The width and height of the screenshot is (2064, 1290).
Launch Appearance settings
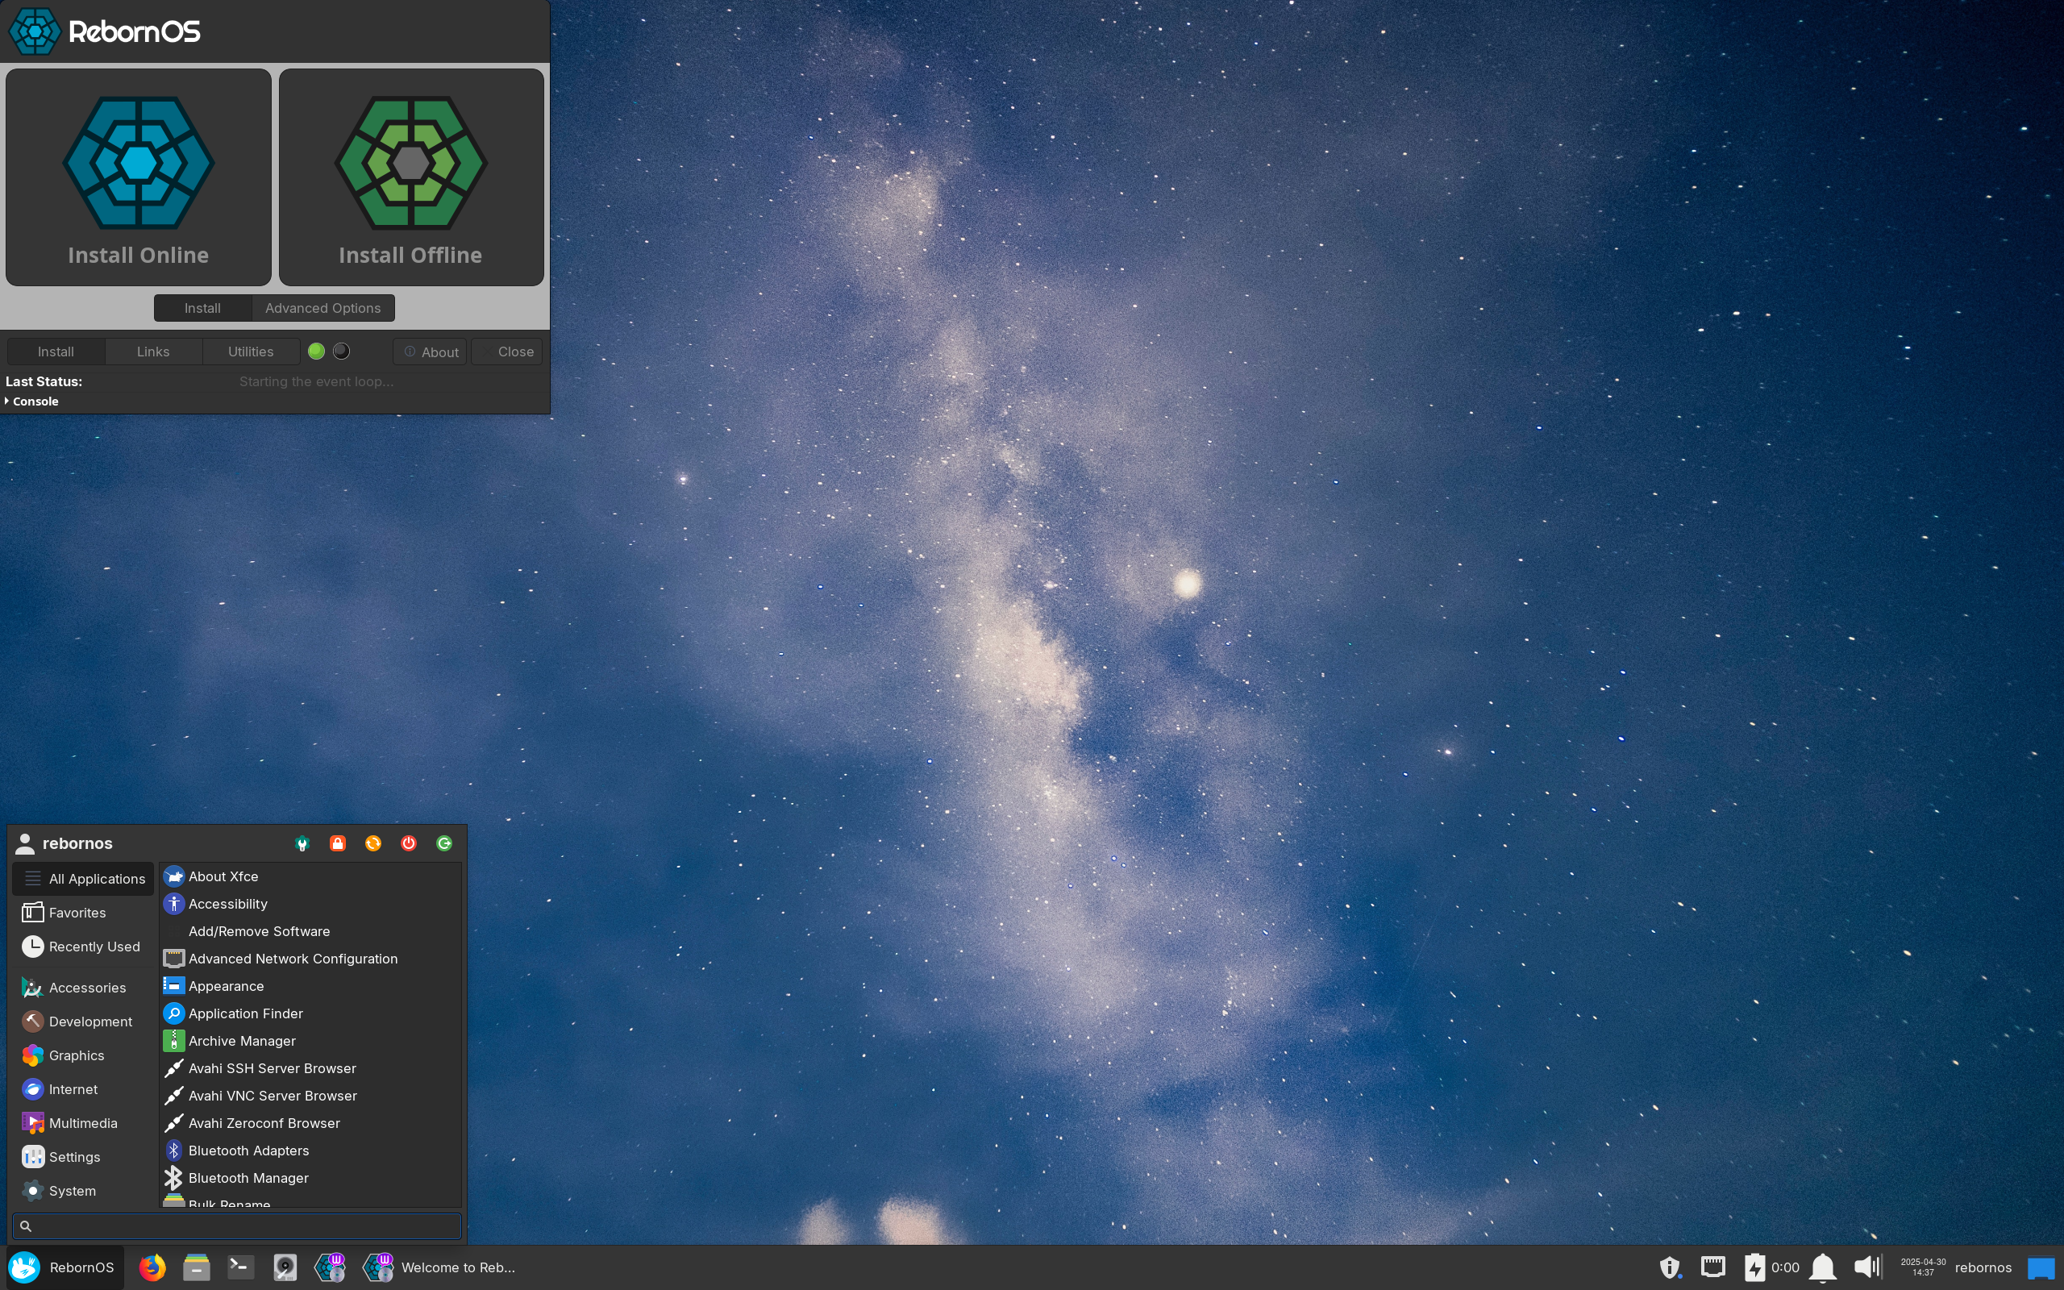tap(310, 985)
